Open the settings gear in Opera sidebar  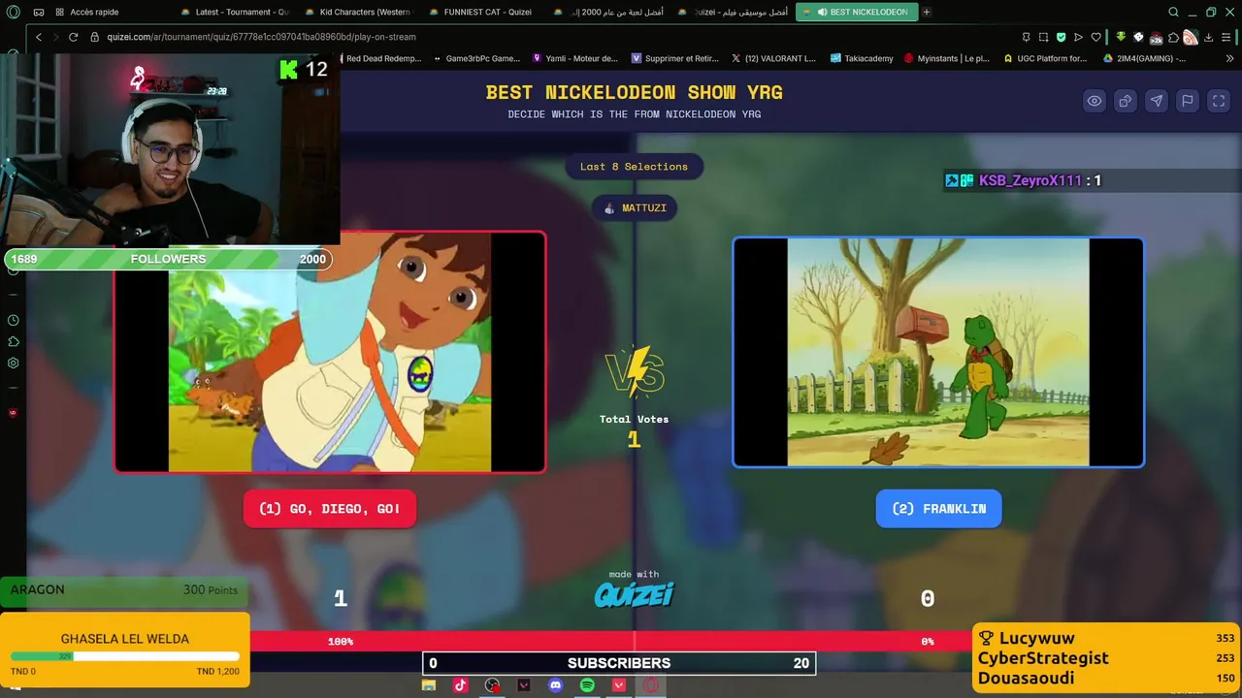(x=14, y=363)
